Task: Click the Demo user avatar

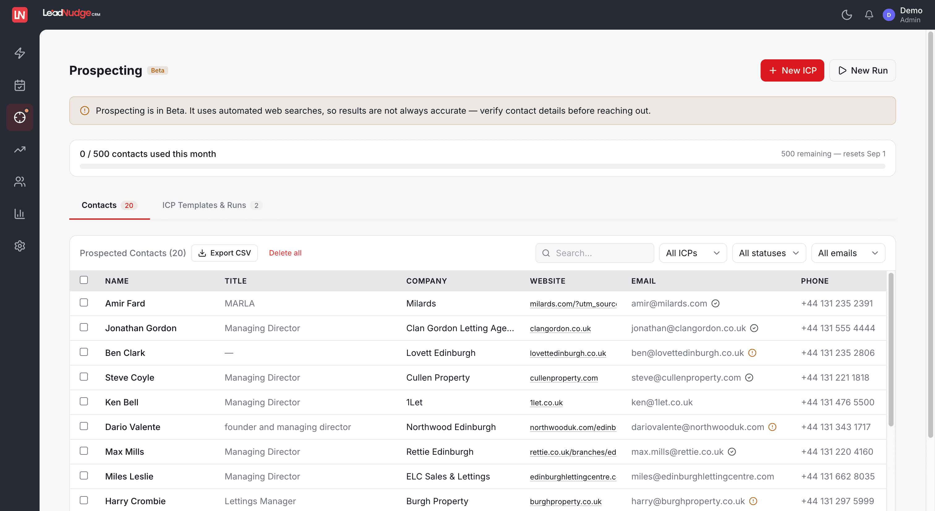Action: coord(889,15)
